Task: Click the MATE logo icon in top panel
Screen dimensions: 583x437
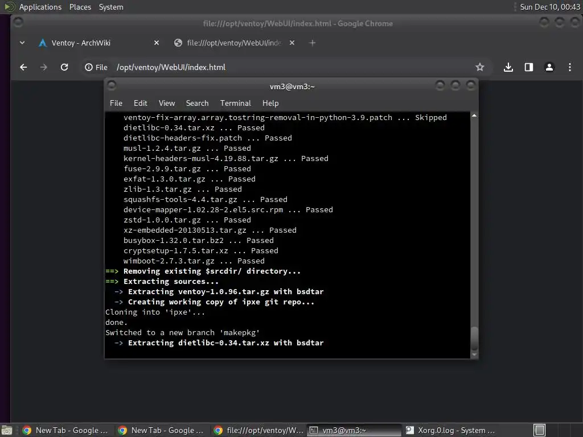Action: (x=9, y=7)
